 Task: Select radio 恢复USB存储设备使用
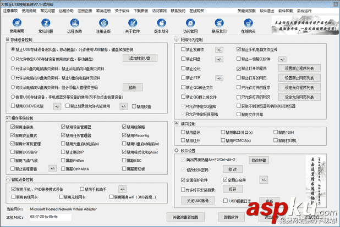[x=13, y=97]
